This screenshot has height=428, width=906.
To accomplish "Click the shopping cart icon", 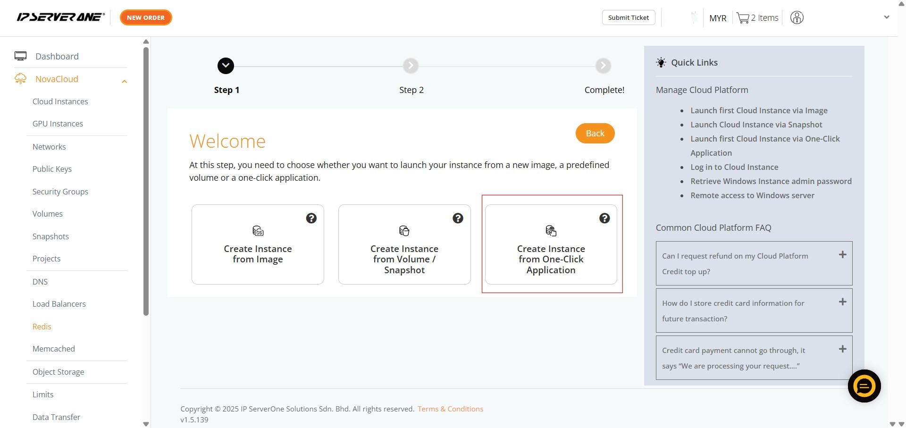I will [x=743, y=18].
